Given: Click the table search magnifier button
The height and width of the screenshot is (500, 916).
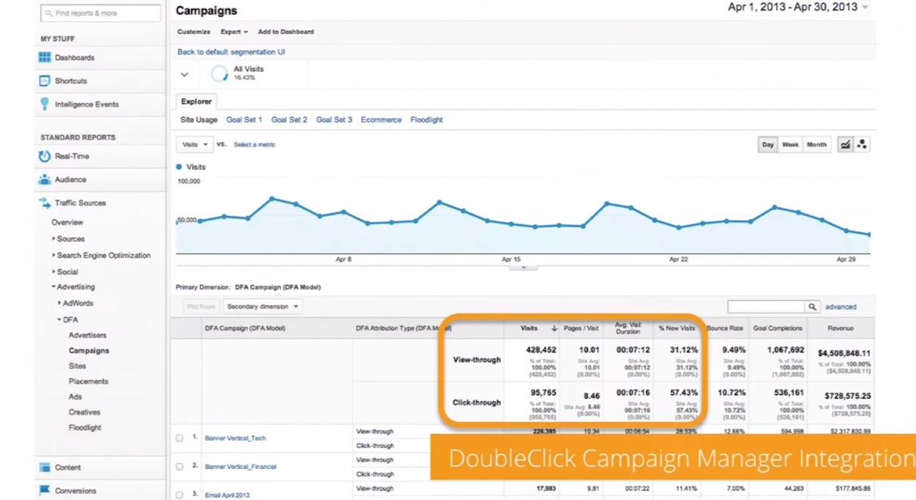Looking at the screenshot, I should pyautogui.click(x=812, y=307).
